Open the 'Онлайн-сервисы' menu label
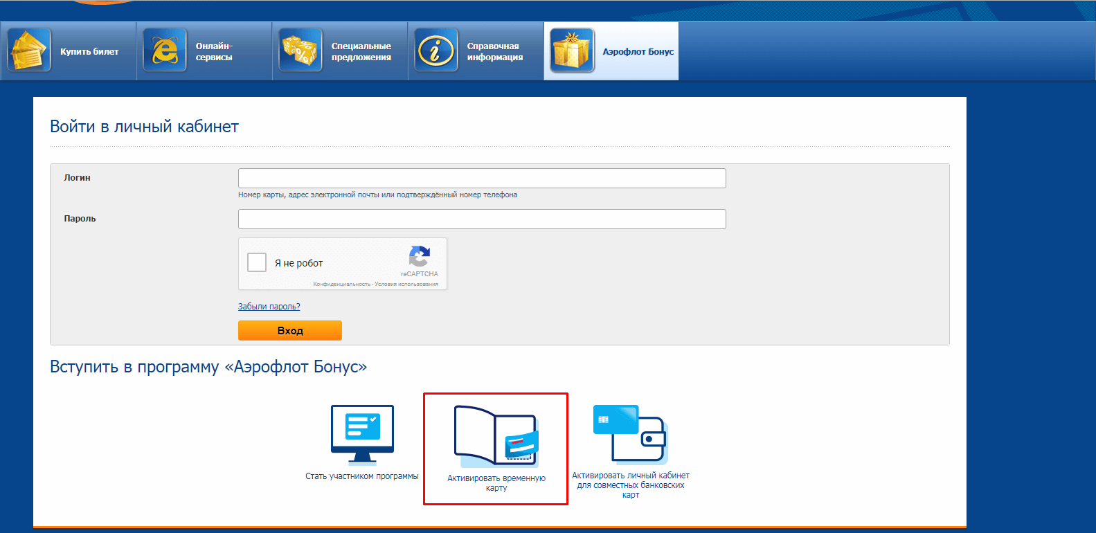Image resolution: width=1096 pixels, height=533 pixels. 214,52
